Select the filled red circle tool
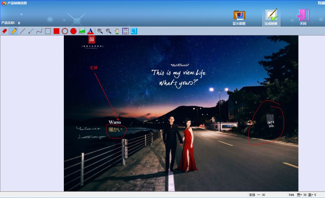The image size is (325, 198). point(73,31)
